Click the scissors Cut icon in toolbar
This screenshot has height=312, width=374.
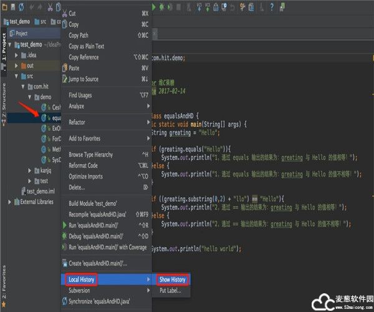pos(50,6)
